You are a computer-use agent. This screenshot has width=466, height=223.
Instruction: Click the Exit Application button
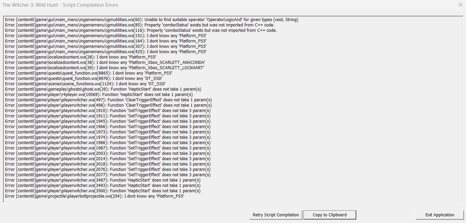[x=440, y=215]
